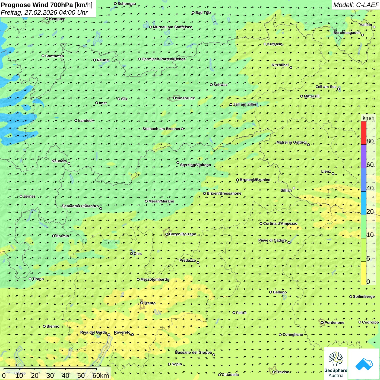Click the 'Reutte' map label

[x=103, y=60]
